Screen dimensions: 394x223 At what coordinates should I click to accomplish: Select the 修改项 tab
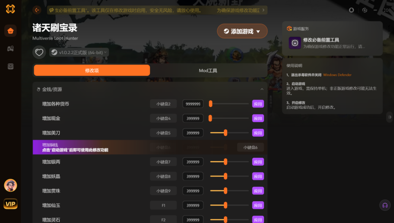tap(92, 71)
